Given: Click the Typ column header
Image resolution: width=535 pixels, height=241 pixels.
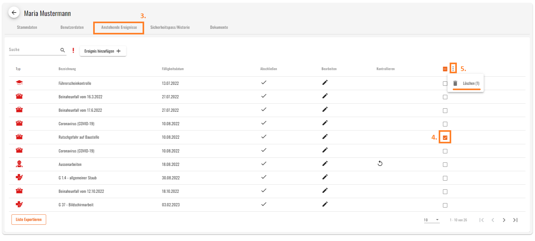Looking at the screenshot, I should 18,69.
